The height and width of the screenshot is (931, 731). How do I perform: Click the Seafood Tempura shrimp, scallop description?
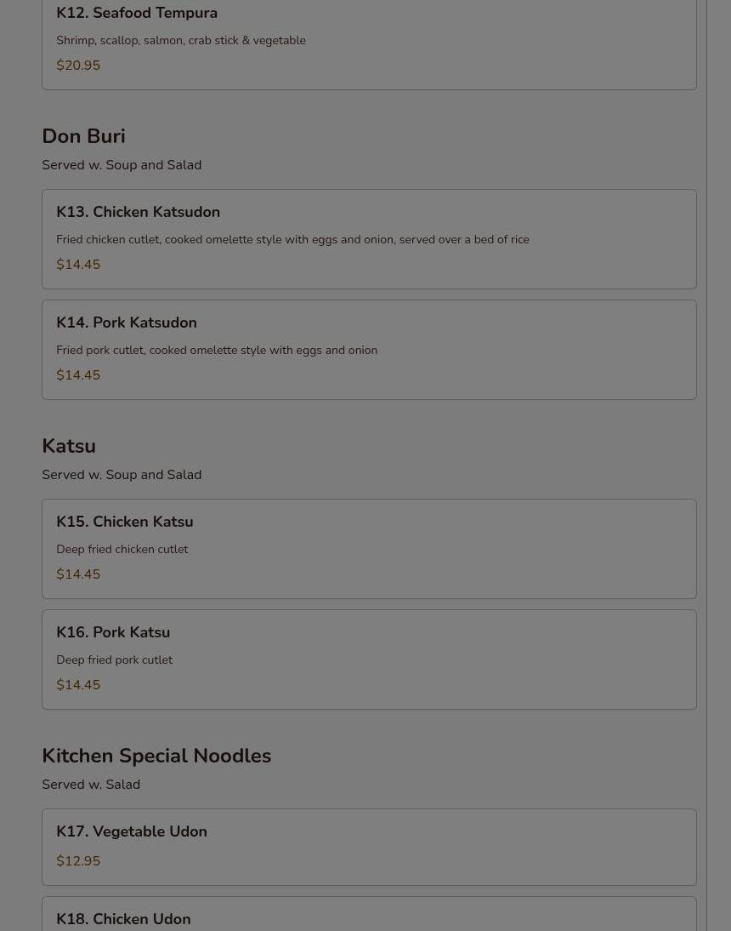click(181, 41)
